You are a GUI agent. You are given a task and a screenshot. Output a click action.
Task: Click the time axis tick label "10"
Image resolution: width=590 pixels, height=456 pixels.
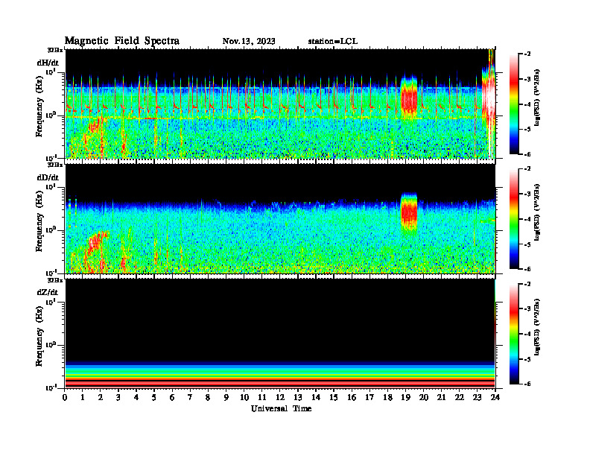coord(244,398)
